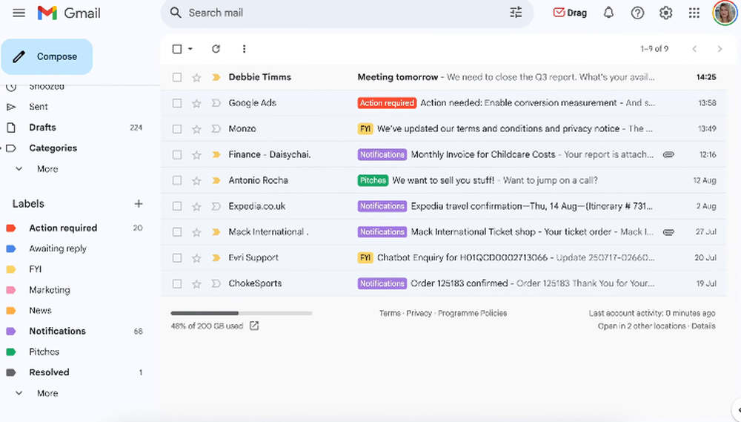Open the Pitches label in sidebar

pyautogui.click(x=44, y=352)
